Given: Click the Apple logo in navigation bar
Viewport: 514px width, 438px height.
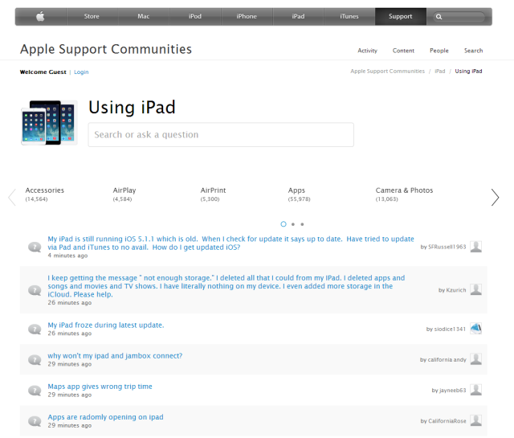Looking at the screenshot, I should (x=40, y=16).
